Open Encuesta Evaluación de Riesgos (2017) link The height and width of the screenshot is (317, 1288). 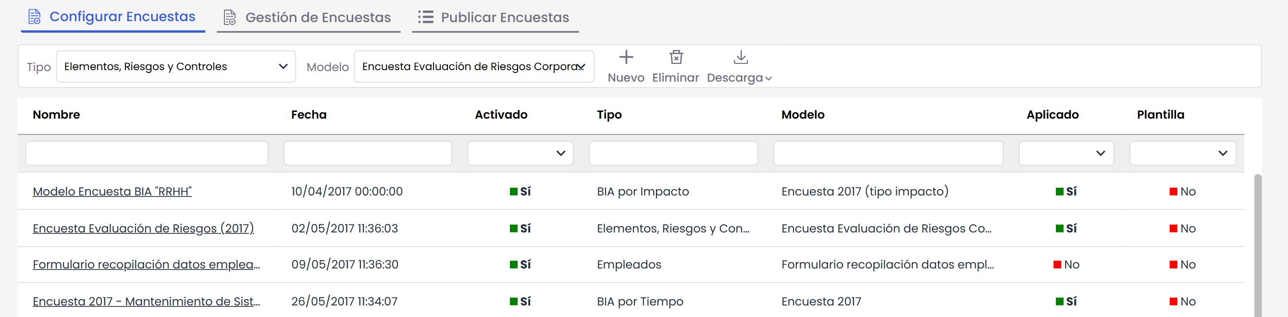(144, 229)
